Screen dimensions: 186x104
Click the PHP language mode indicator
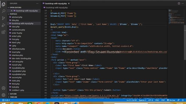tap(163, 100)
